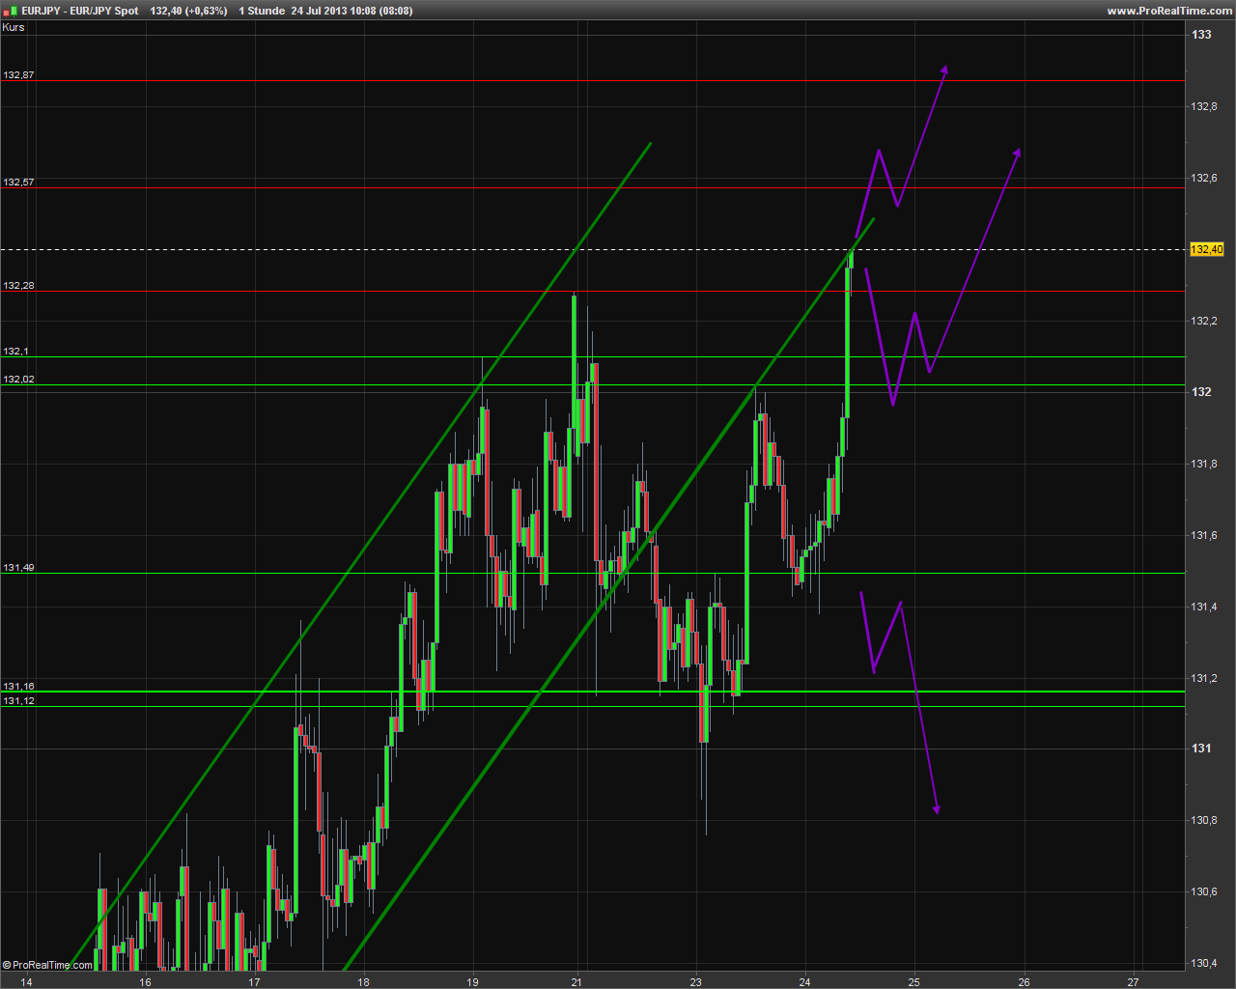Image resolution: width=1236 pixels, height=989 pixels.
Task: Select the 132,57 resistance label
Action: coord(18,182)
